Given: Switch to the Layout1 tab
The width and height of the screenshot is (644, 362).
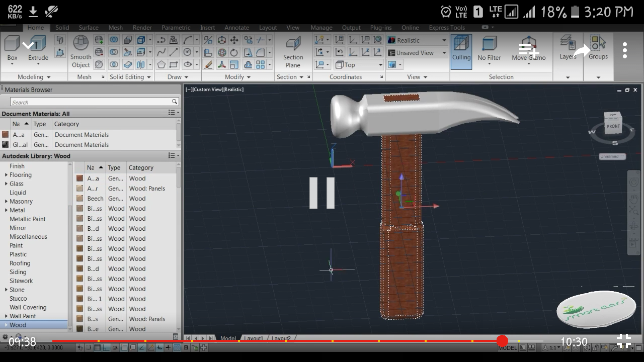Looking at the screenshot, I should 254,338.
